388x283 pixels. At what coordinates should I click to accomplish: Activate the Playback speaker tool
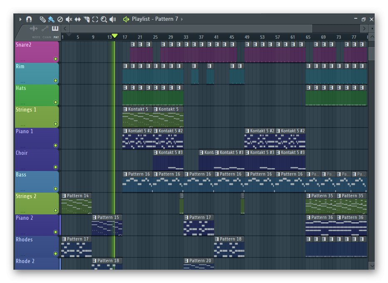pos(112,19)
